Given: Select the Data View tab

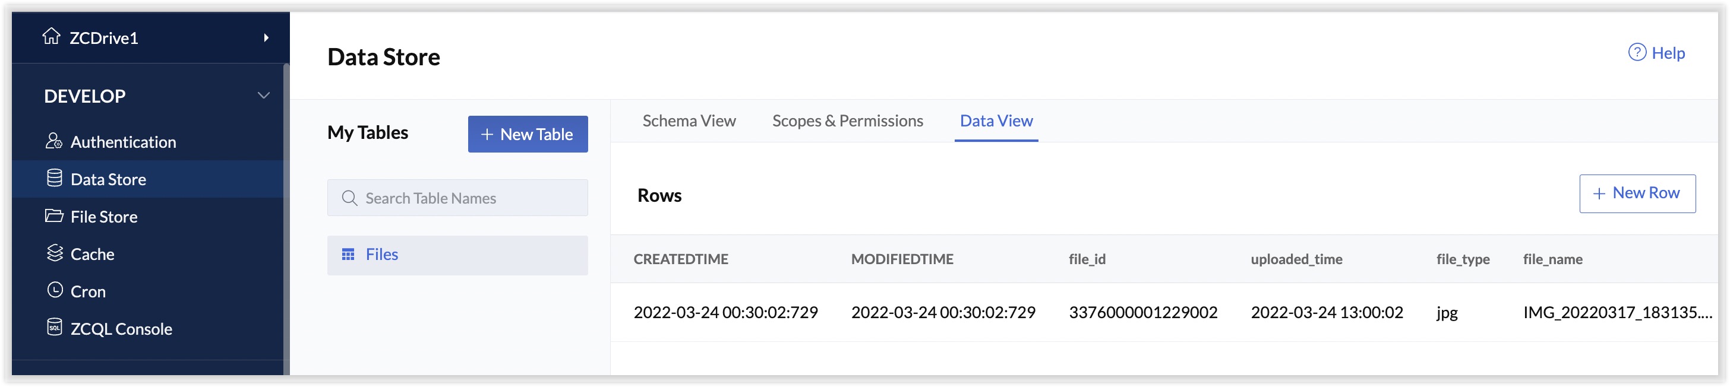Looking at the screenshot, I should 996,120.
